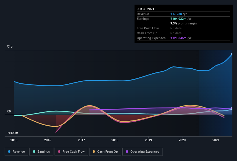The height and width of the screenshot is (161, 237).
Task: Click the 2016 x-axis label
Action: pyautogui.click(x=48, y=140)
